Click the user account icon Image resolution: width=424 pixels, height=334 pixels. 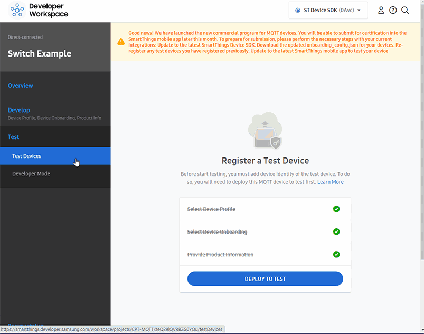click(x=381, y=10)
